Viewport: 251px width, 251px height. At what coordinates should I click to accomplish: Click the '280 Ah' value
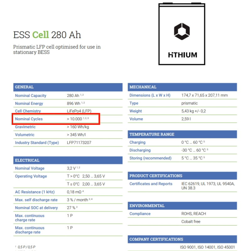click(75, 95)
